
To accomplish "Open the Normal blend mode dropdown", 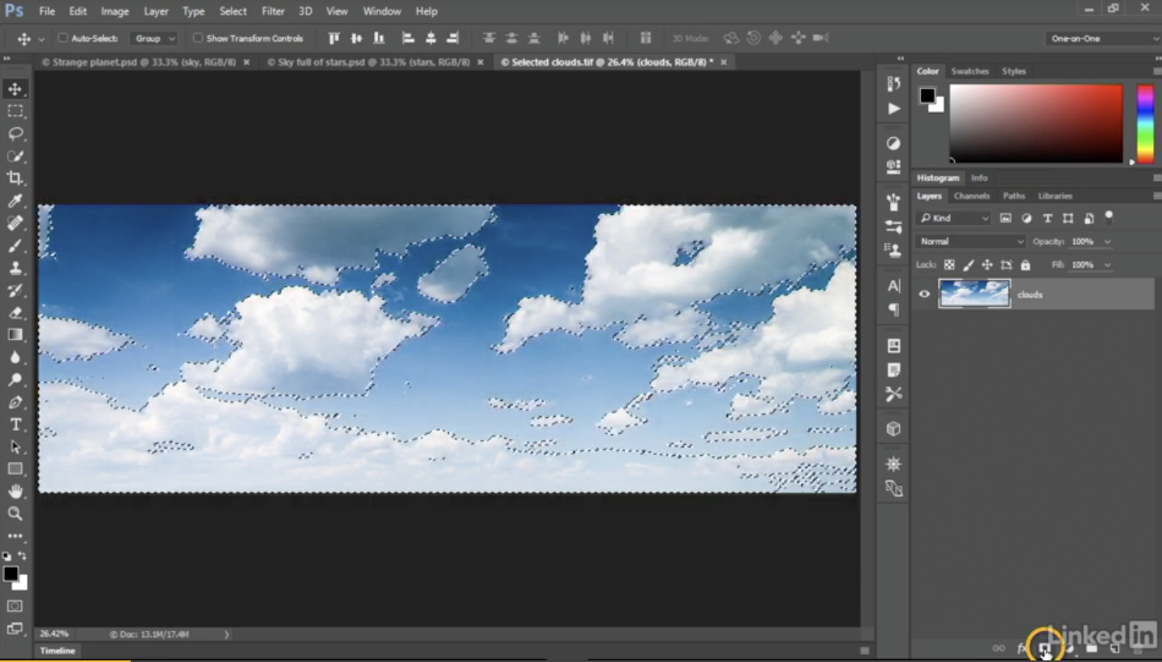I will [x=971, y=242].
